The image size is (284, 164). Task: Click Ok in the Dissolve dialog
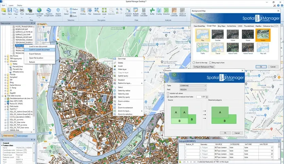225,133
